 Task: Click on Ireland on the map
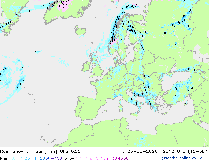tap(86, 67)
